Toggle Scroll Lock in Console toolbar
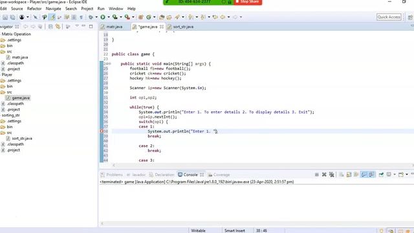The width and height of the screenshot is (414, 233). click(349, 175)
